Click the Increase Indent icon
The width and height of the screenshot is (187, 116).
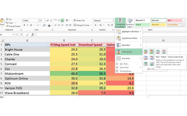click(x=70, y=25)
